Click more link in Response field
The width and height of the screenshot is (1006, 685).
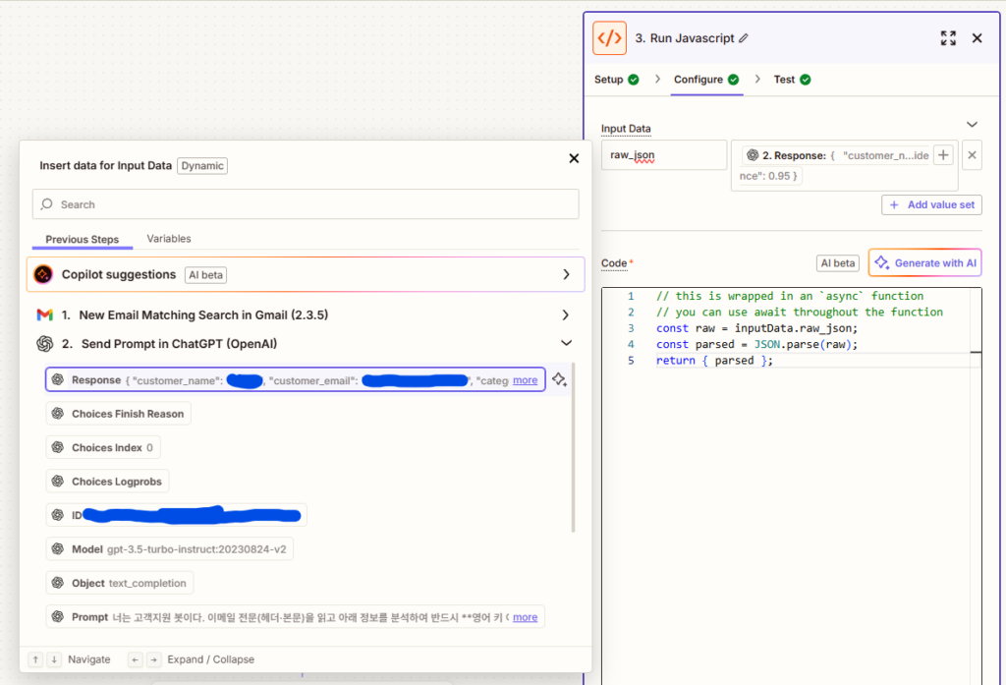tap(525, 380)
